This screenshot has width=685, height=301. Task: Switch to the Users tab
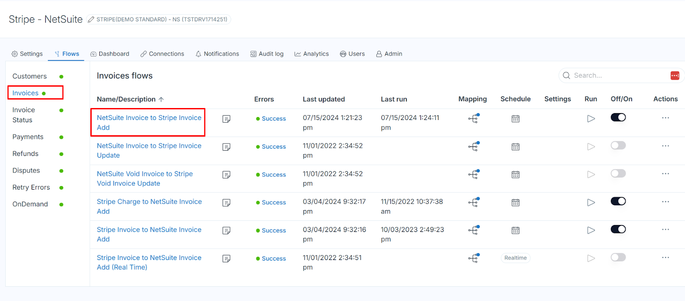(352, 54)
